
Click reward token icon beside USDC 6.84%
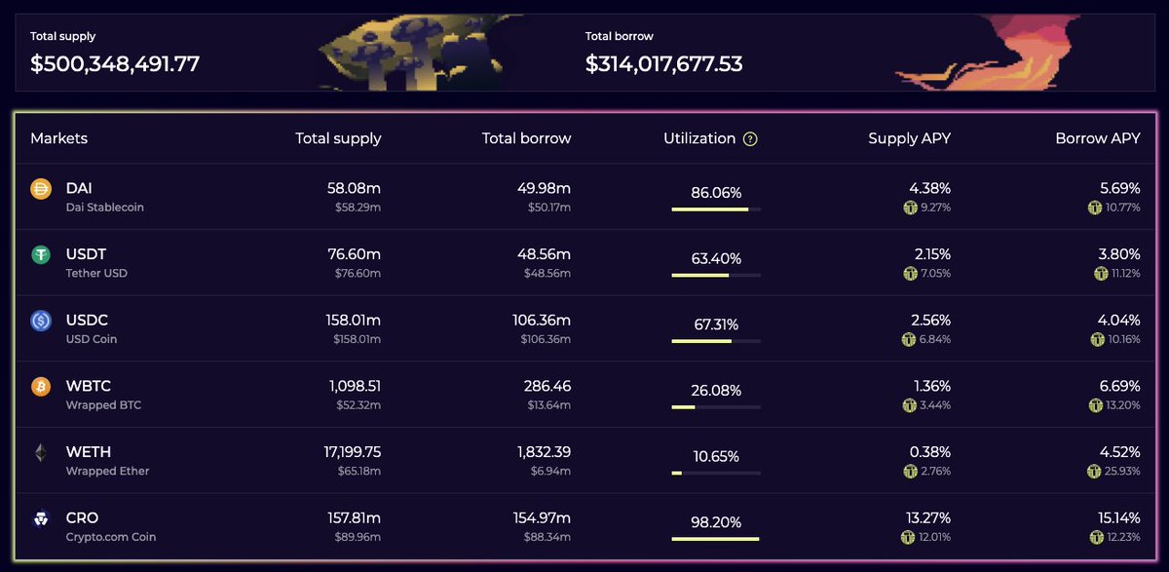(910, 339)
